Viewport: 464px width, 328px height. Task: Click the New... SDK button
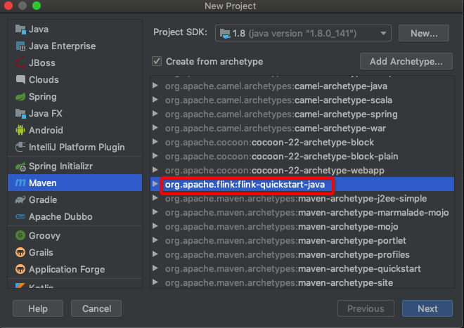click(x=424, y=33)
